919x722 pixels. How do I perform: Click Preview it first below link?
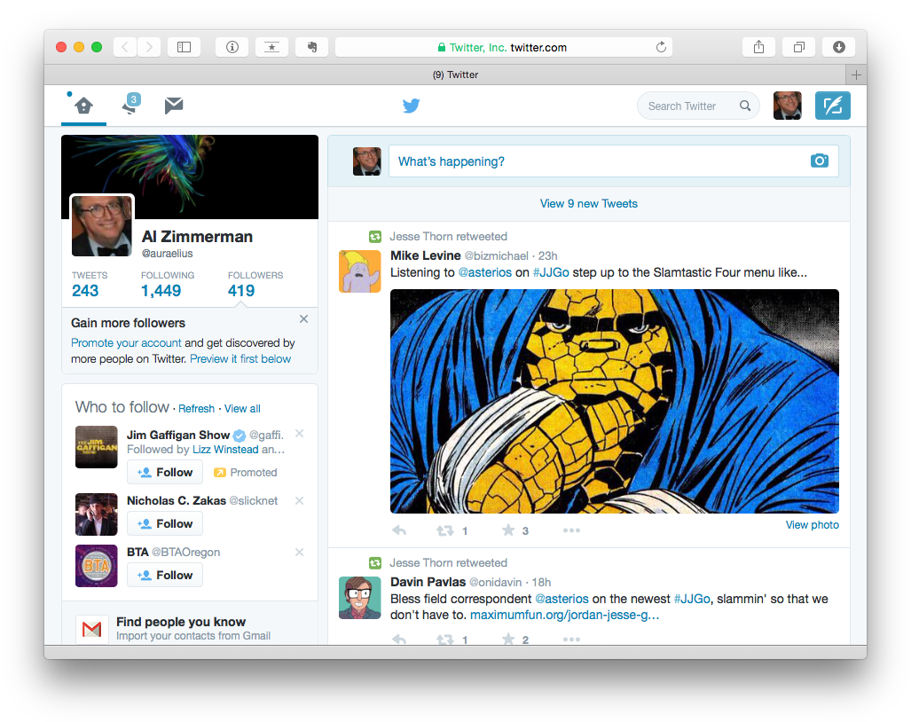pos(240,358)
